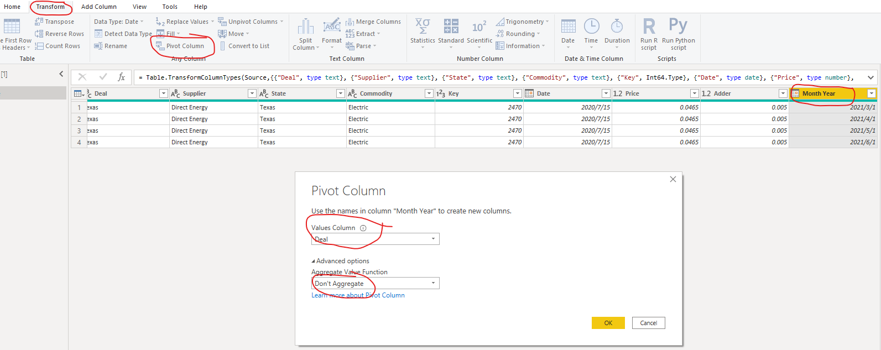The width and height of the screenshot is (881, 350).
Task: Switch to Add Column tab
Action: [x=99, y=7]
